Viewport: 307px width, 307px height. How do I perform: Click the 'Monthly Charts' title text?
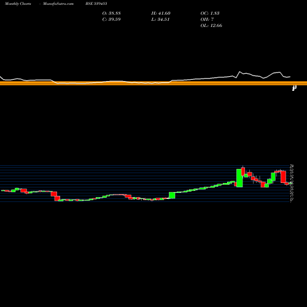click(18, 4)
